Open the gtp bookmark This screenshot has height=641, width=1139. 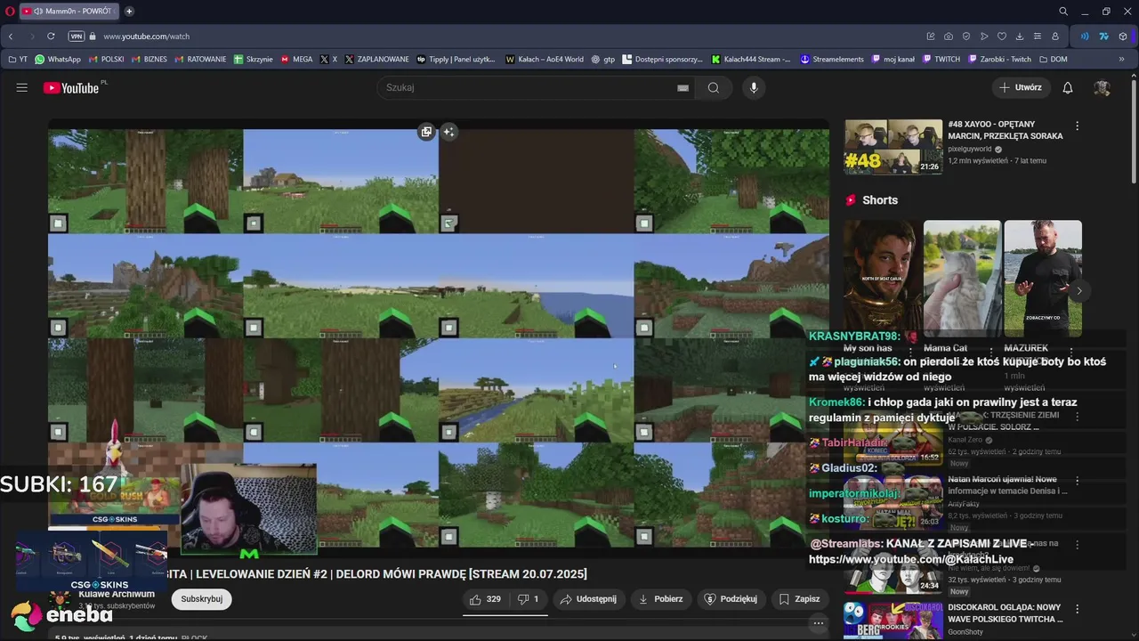click(603, 60)
